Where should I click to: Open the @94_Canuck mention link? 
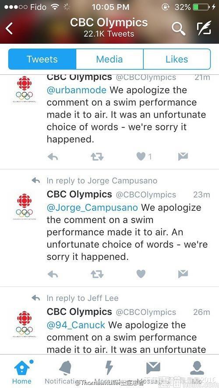coord(76,325)
